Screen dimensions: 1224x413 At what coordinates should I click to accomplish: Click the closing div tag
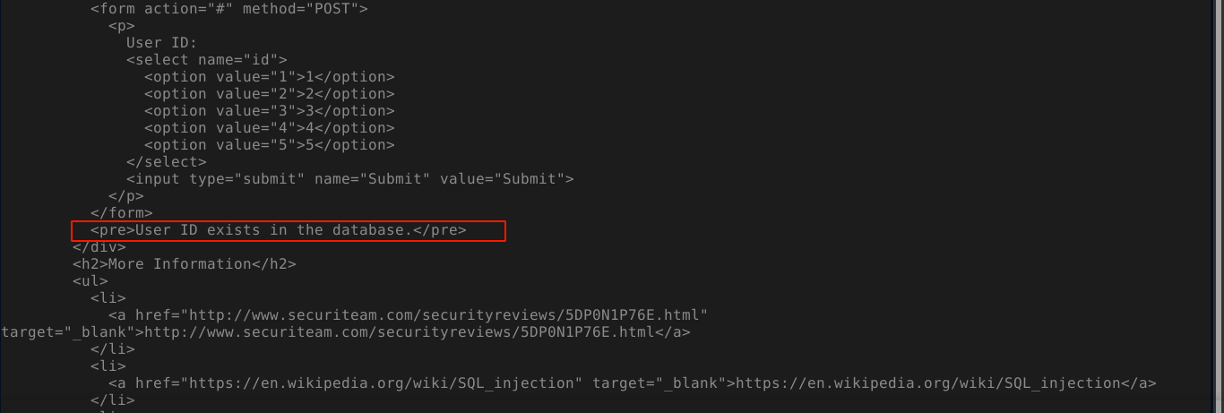[99, 247]
